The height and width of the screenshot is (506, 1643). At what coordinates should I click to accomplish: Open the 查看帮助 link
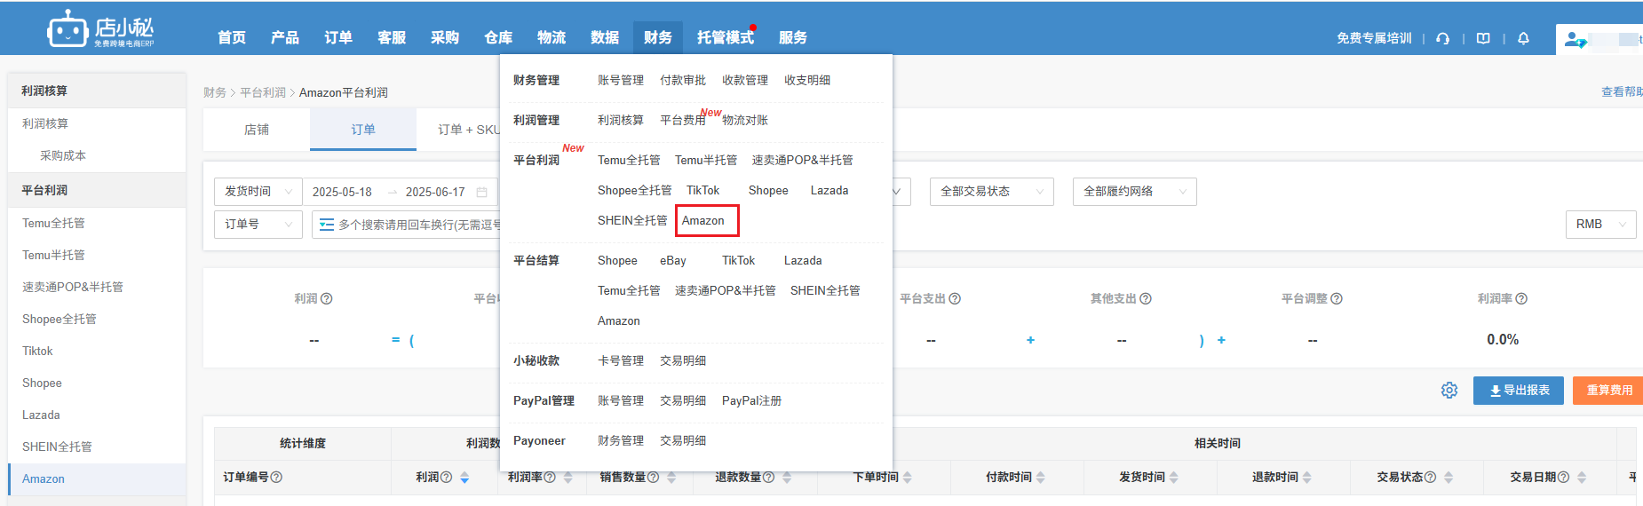(1622, 91)
